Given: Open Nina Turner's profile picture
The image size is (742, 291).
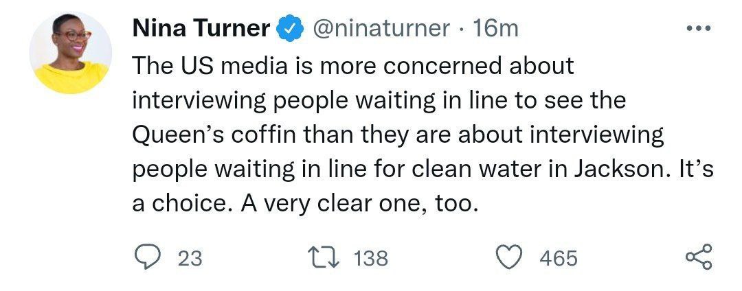Looking at the screenshot, I should click(70, 53).
